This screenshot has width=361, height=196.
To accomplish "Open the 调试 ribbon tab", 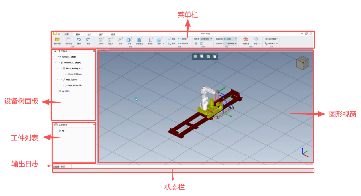I will (113, 34).
